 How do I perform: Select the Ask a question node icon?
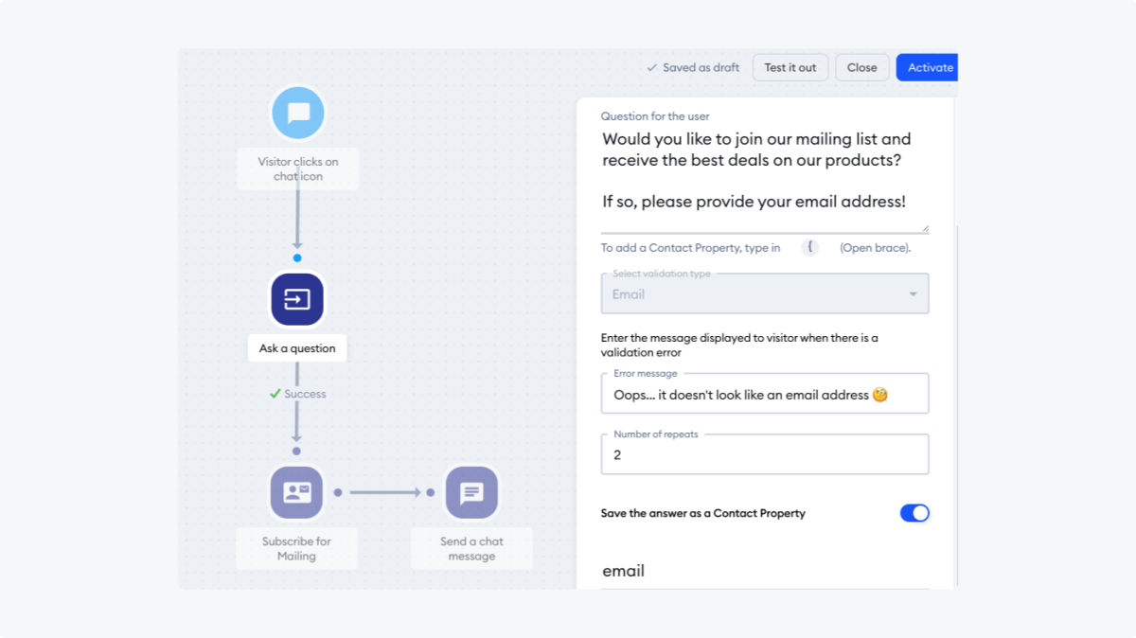[x=297, y=299]
